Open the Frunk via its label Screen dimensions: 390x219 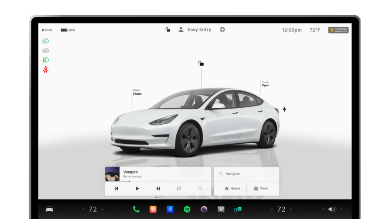pyautogui.click(x=137, y=92)
